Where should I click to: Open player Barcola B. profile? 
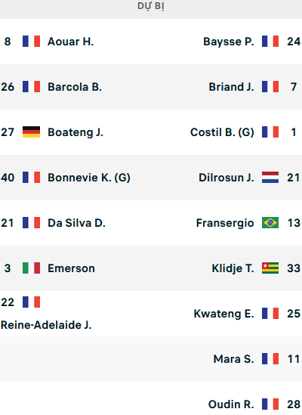pyautogui.click(x=75, y=87)
